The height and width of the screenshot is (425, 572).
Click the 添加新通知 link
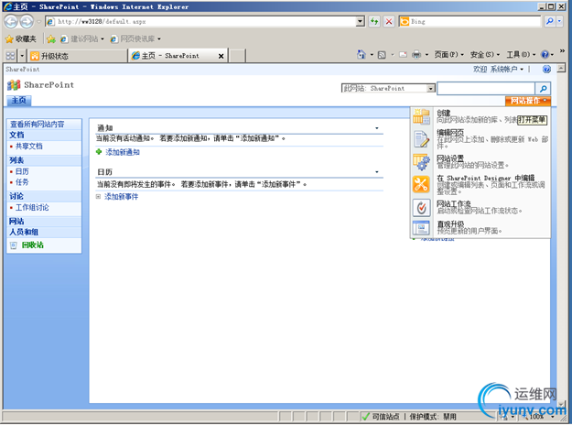coord(123,152)
